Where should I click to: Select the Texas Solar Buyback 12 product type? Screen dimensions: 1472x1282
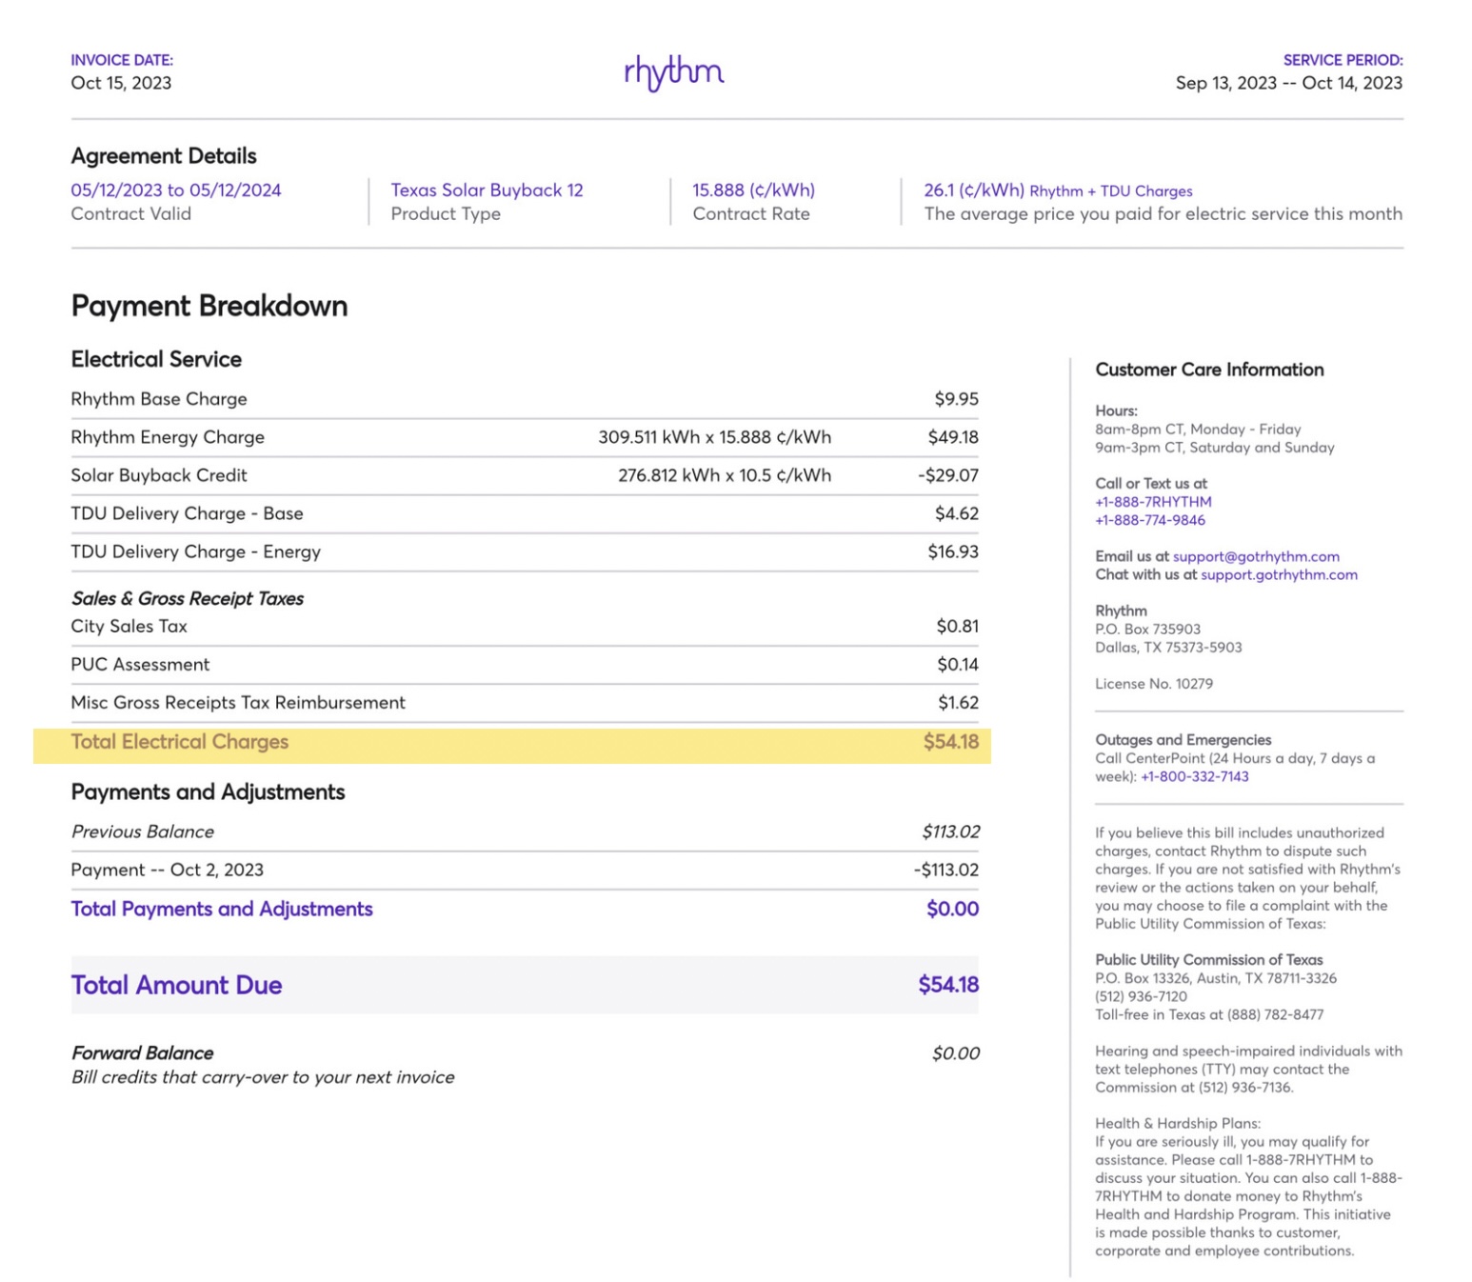tap(487, 190)
